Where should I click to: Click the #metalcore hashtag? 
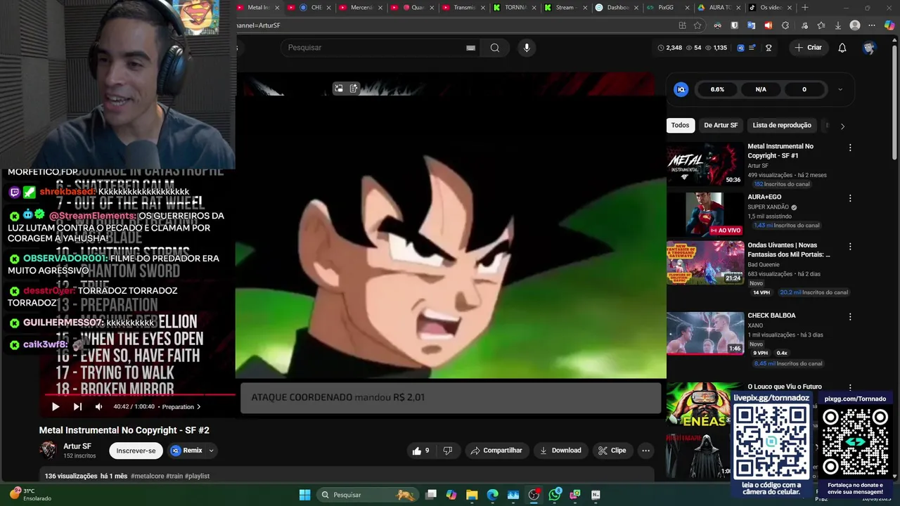click(x=147, y=476)
